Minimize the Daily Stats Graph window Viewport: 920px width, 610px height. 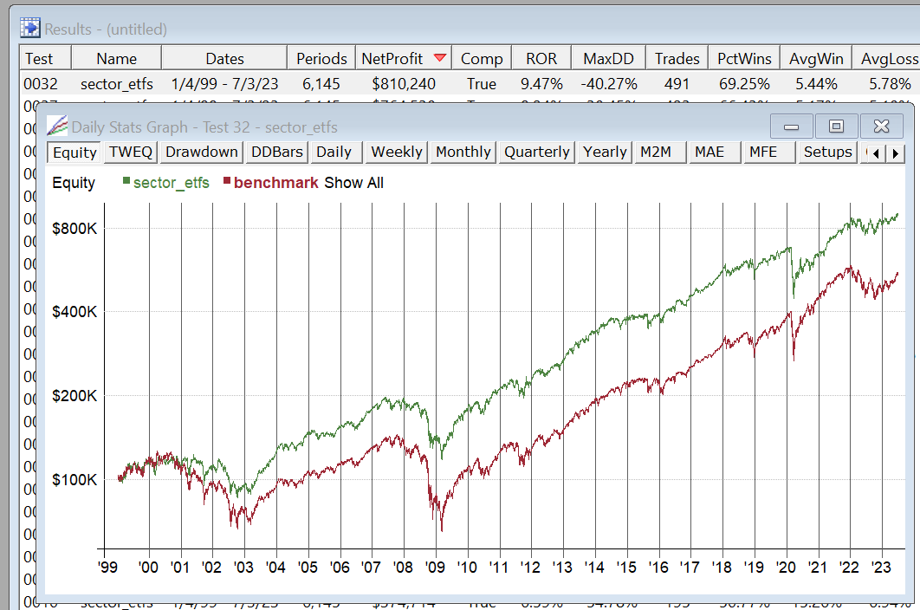point(791,127)
